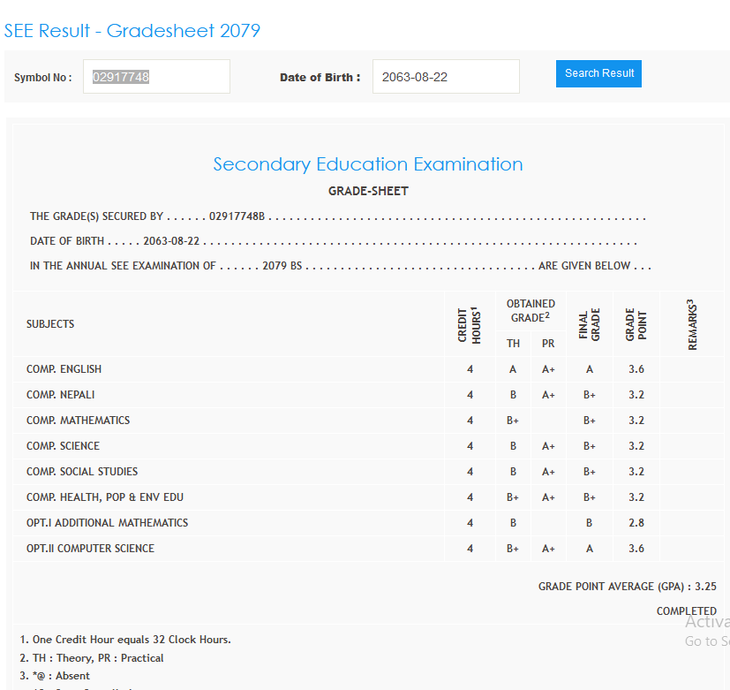Click the COMPLETED status text

686,611
